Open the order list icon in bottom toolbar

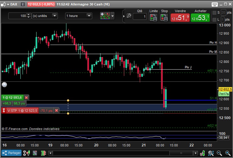click(x=35, y=153)
